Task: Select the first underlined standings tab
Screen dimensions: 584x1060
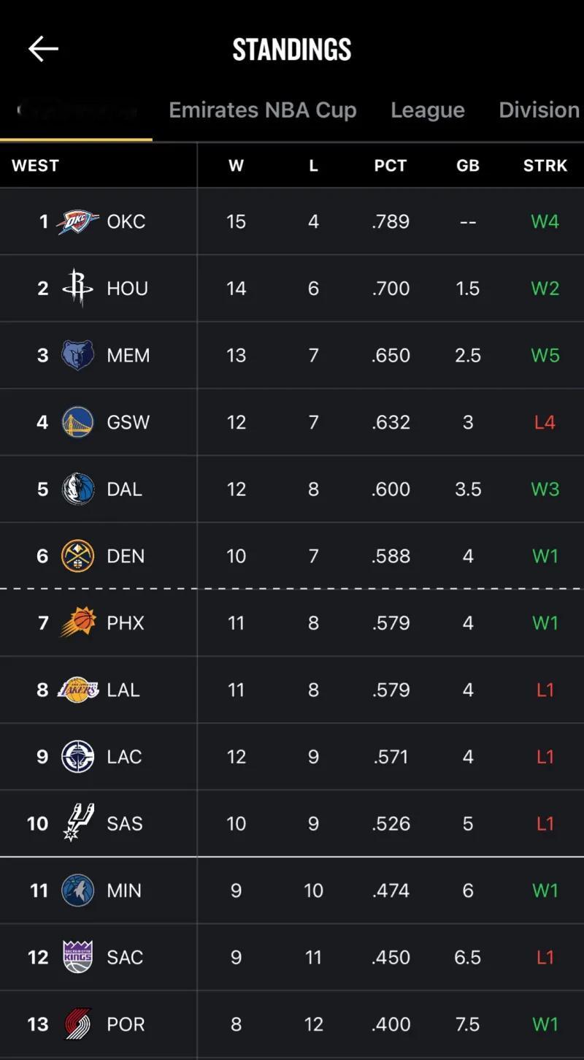Action: click(x=76, y=111)
